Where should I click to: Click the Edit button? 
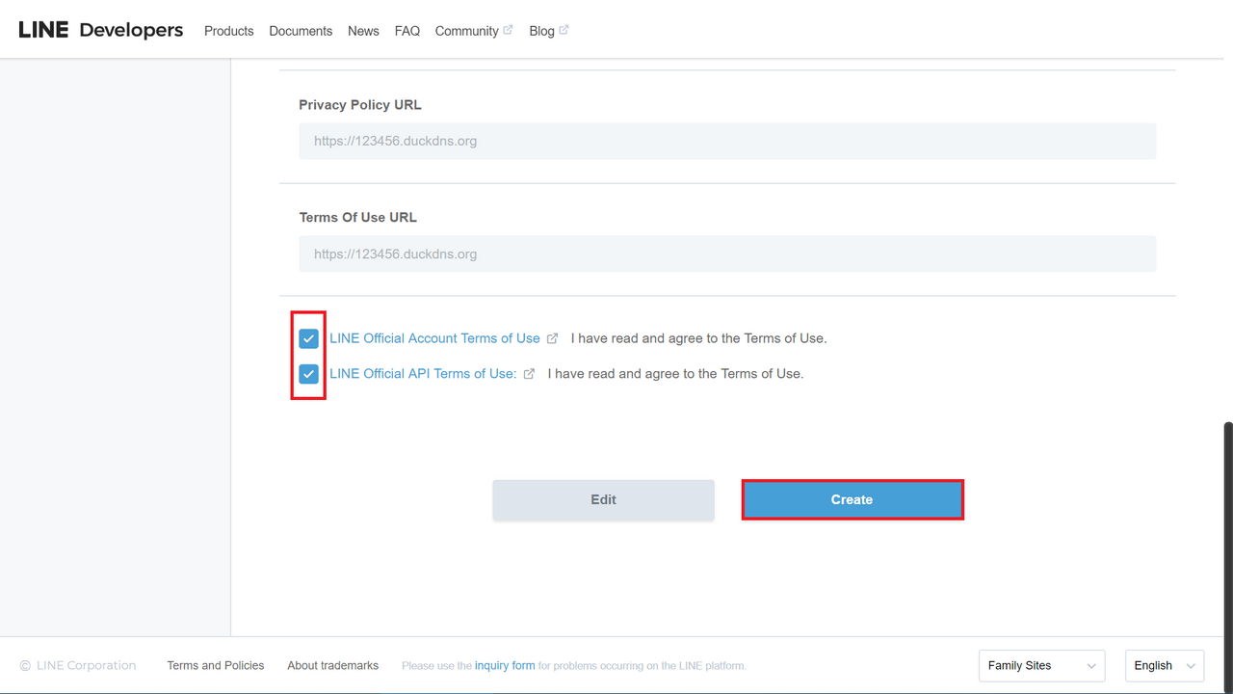[604, 500]
